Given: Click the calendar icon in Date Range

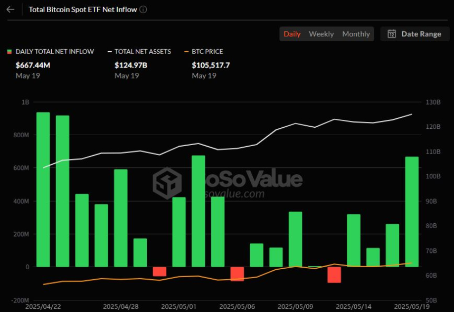Looking at the screenshot, I should [x=392, y=34].
